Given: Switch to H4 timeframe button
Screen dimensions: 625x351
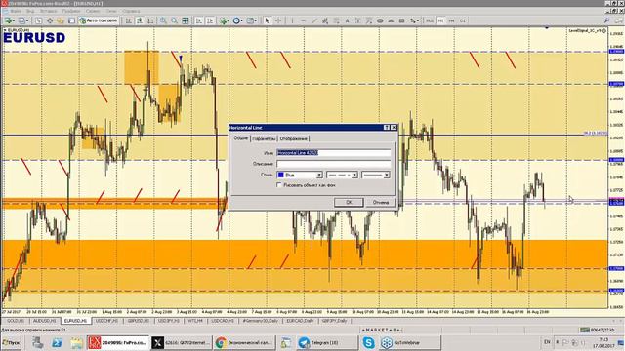Looking at the screenshot, I should pos(451,20).
